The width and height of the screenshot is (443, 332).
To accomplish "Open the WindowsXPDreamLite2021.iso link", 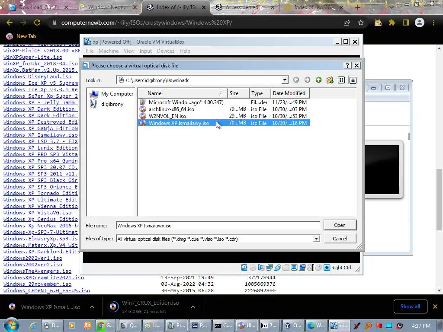I will [44, 278].
